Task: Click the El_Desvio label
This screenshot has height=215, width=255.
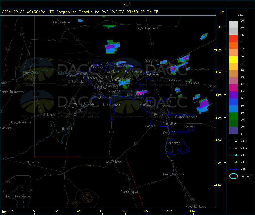Action: (66, 107)
